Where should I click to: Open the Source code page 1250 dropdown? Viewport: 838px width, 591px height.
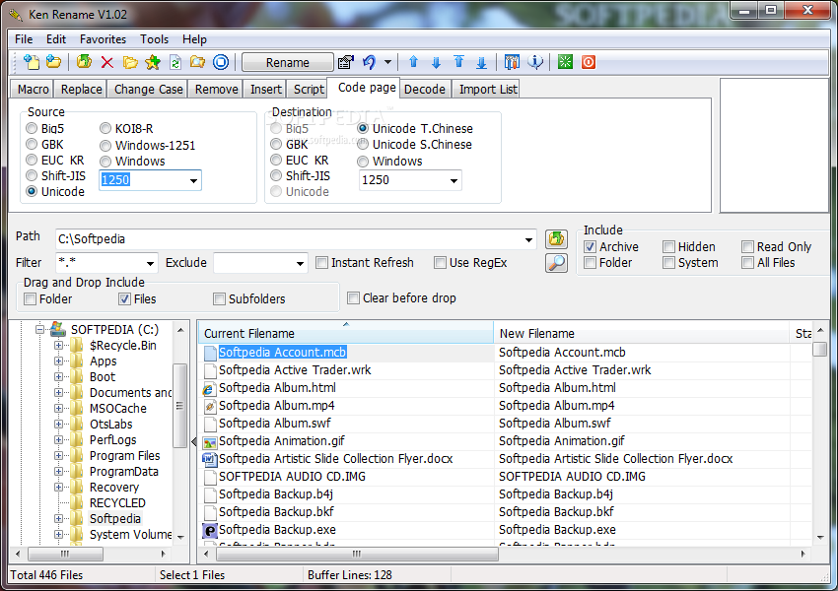coord(193,181)
